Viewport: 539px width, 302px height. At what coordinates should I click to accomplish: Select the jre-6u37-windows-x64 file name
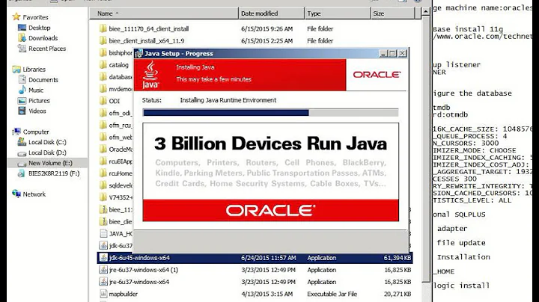[139, 282]
